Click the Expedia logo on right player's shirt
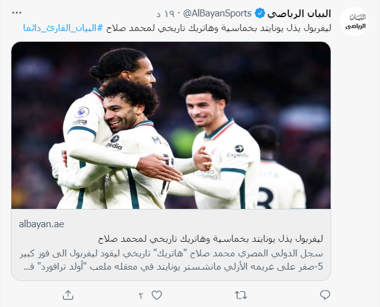The height and width of the screenshot is (307, 380). click(x=237, y=152)
